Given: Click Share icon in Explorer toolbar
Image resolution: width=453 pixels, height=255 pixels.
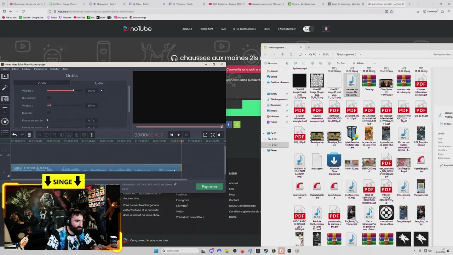Looking at the screenshot, I should coord(321,63).
